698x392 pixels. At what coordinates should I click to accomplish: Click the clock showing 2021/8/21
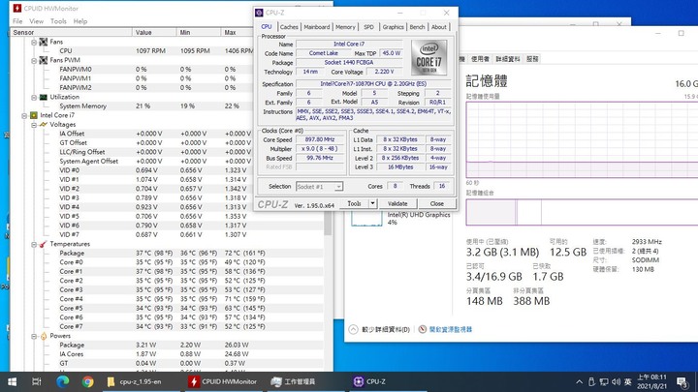coord(651,381)
